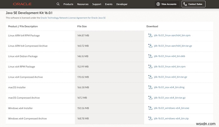Download jdk-16.0.1_windows-x64_bin.zip
The width and height of the screenshot is (219, 127).
[171, 118]
